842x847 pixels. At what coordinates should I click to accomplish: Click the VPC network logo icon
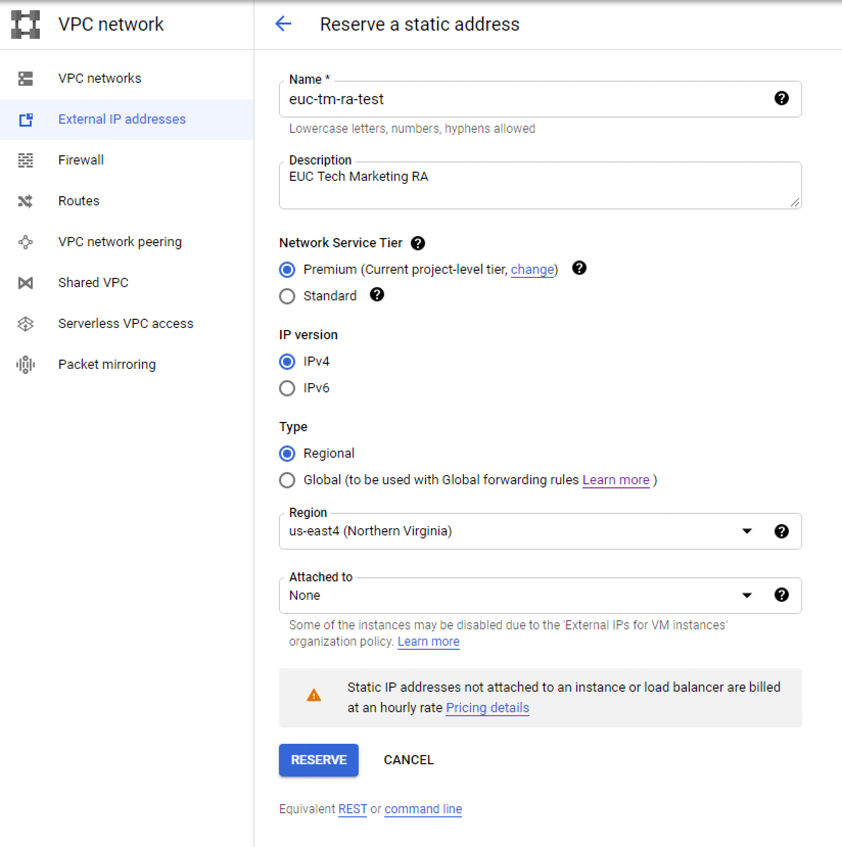(x=25, y=24)
